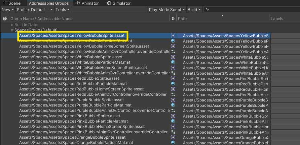300x145 pixels.
Task: Open the Build dropdown menu
Action: pyautogui.click(x=194, y=10)
